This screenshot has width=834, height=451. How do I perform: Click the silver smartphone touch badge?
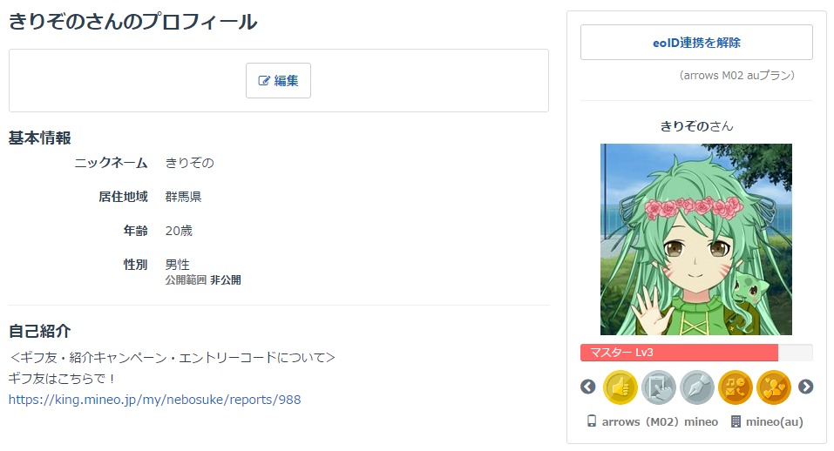pyautogui.click(x=659, y=387)
